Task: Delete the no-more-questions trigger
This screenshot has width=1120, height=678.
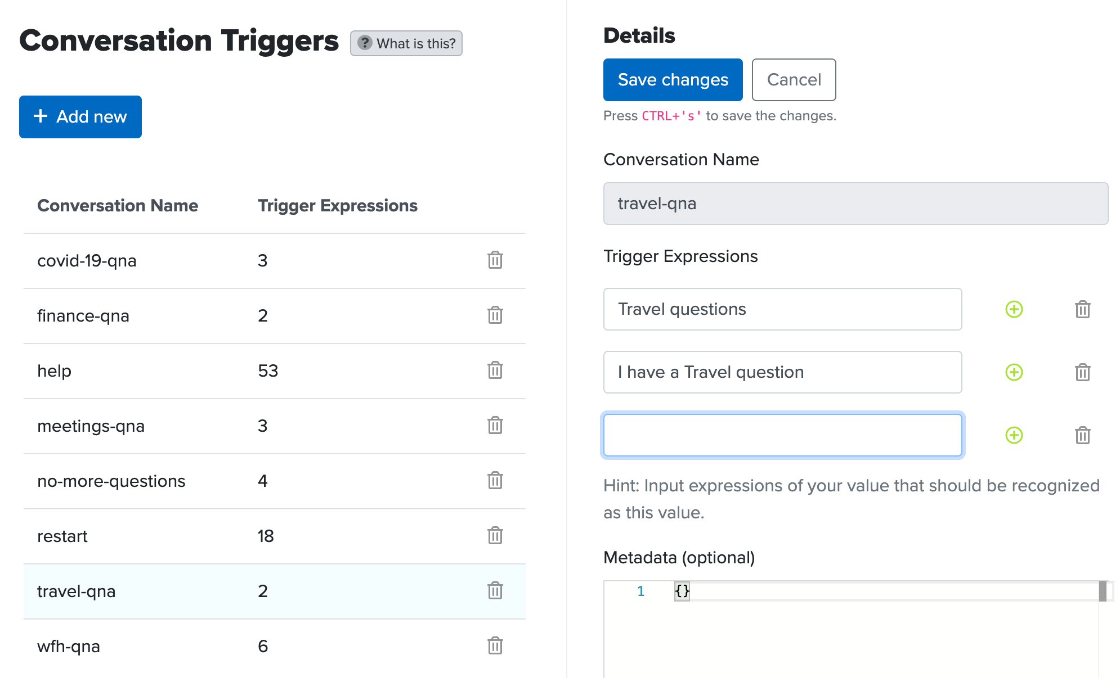Action: [495, 481]
